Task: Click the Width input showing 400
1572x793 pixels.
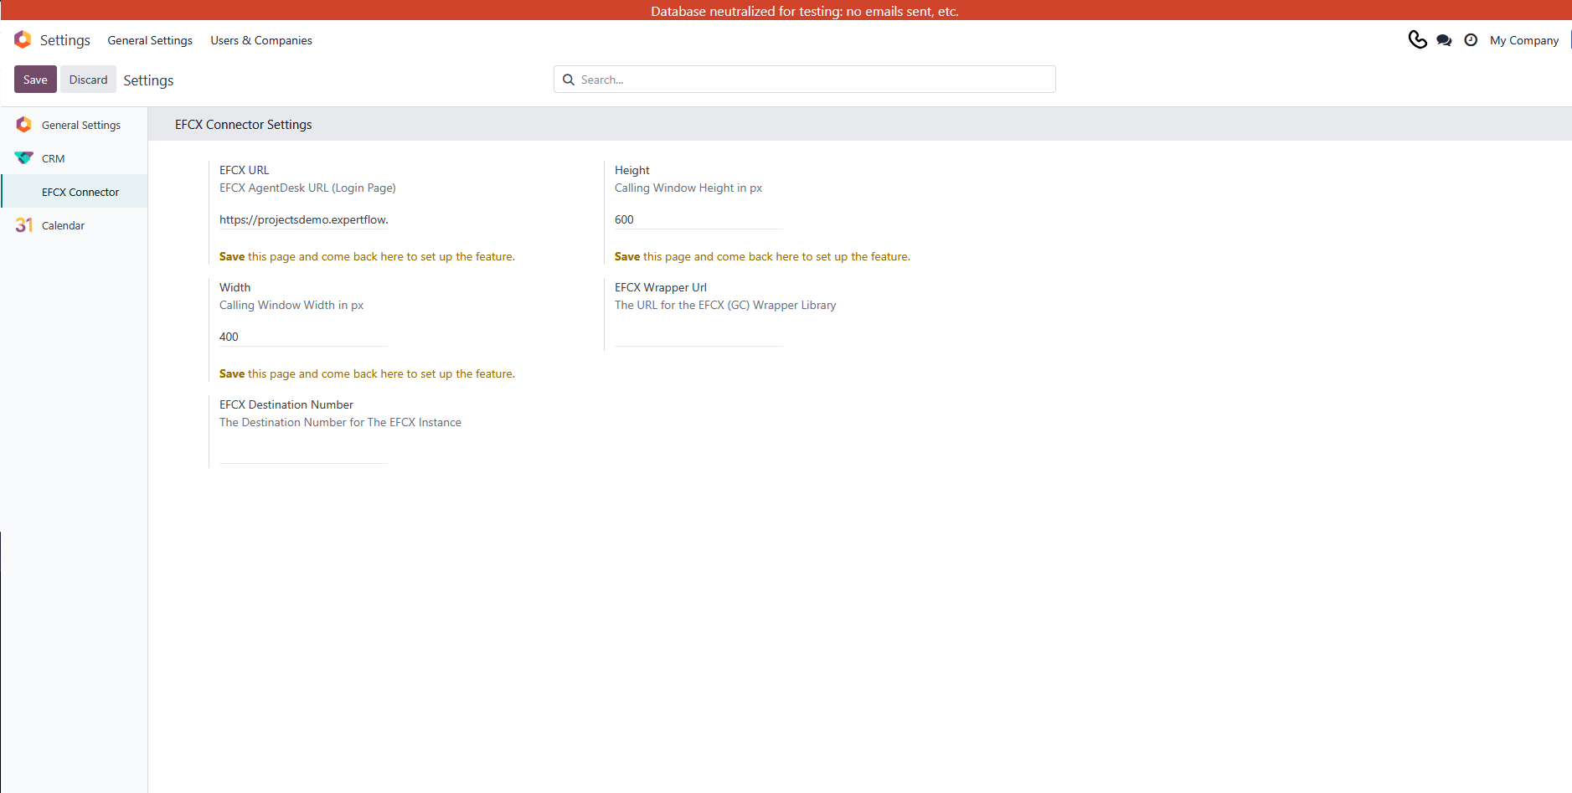Action: [302, 337]
